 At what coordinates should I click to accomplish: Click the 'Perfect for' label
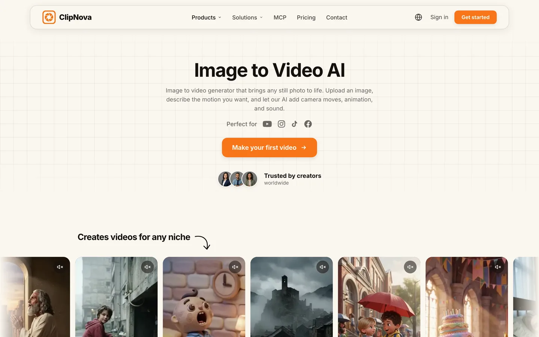tap(242, 124)
